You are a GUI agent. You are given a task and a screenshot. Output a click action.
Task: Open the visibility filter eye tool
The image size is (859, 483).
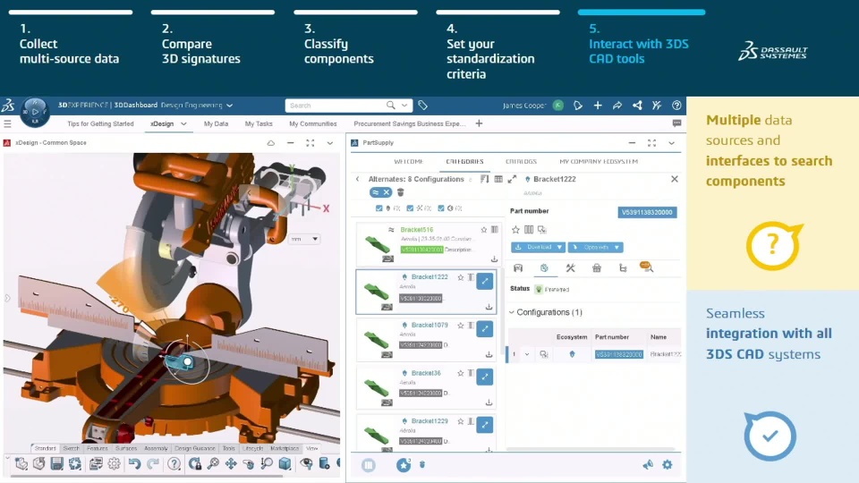pyautogui.click(x=306, y=464)
